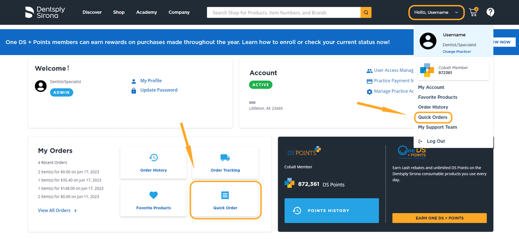Click the orange search magnifier button
Screen dimensions: 519x239
tap(366, 13)
